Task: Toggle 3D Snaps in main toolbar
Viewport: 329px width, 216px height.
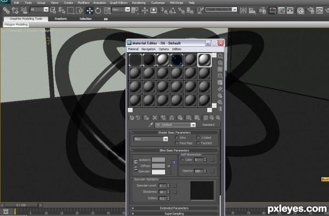Action: tap(164, 10)
